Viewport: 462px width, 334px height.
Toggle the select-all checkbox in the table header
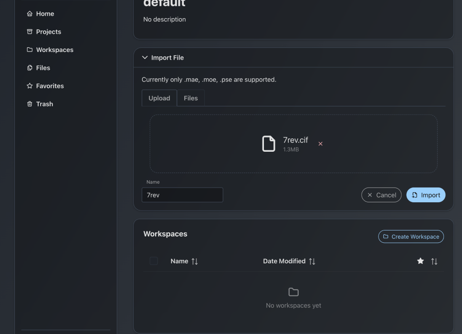pos(154,261)
